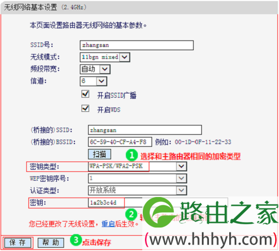Viewport: 279px width, 251px height.
Task: Expand the key type WPA-PSK/WPA2-PSK dropdown
Action: (x=137, y=166)
